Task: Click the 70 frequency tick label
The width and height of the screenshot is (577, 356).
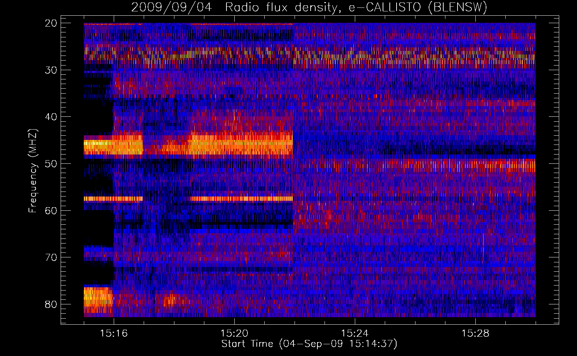Action: pyautogui.click(x=51, y=257)
